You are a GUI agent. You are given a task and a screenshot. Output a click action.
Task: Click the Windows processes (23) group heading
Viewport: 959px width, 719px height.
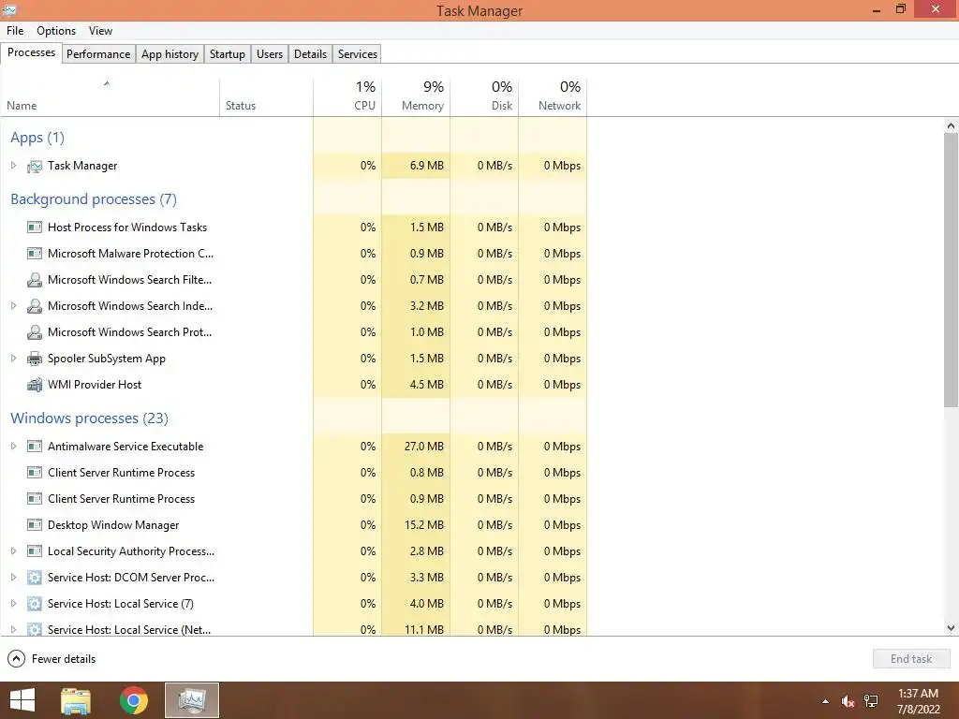click(x=89, y=418)
